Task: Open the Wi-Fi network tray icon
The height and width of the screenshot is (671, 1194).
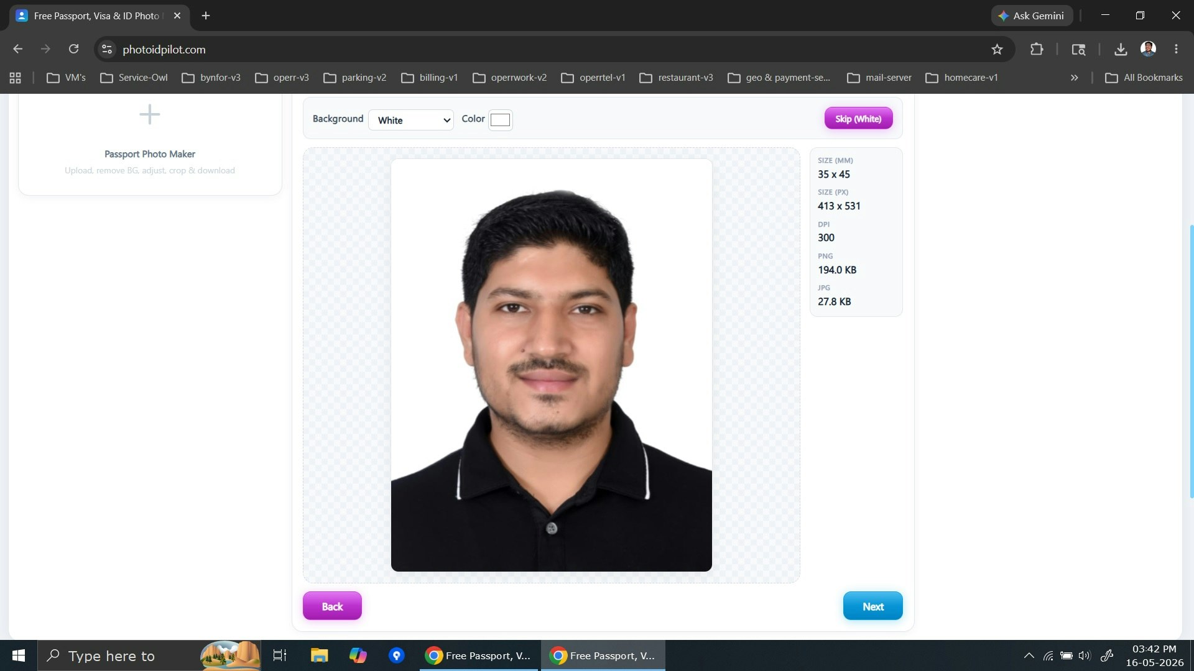Action: (1048, 655)
